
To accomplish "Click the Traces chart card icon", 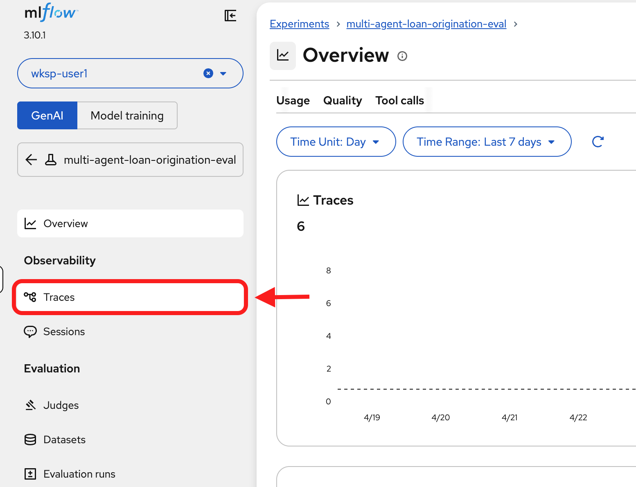I will tap(303, 200).
